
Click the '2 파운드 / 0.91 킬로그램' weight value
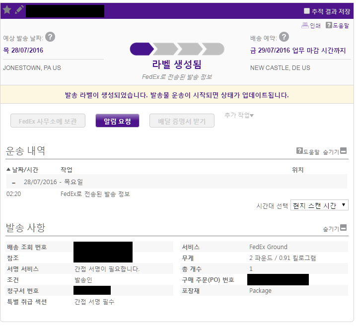pyautogui.click(x=283, y=258)
